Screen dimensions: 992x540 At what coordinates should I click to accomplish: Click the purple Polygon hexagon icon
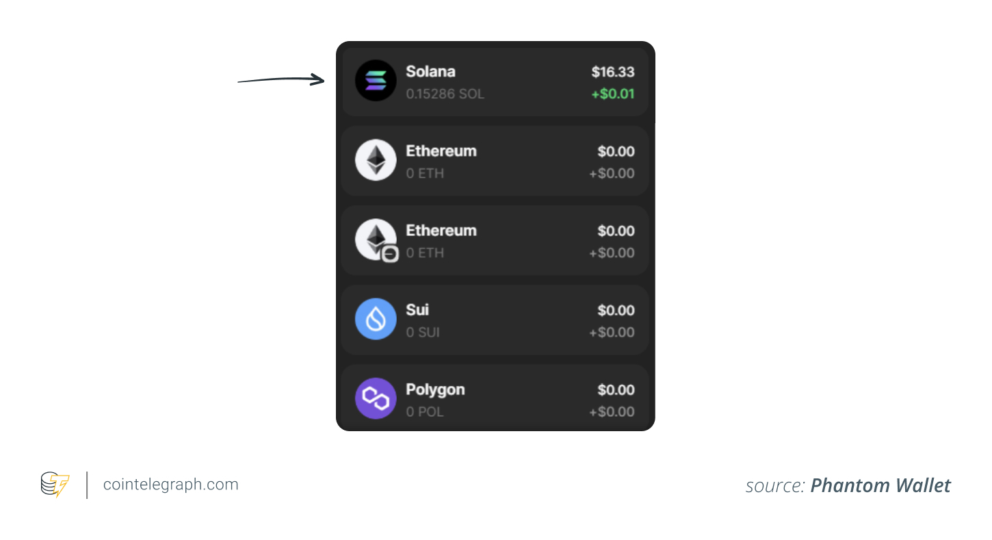coord(376,398)
